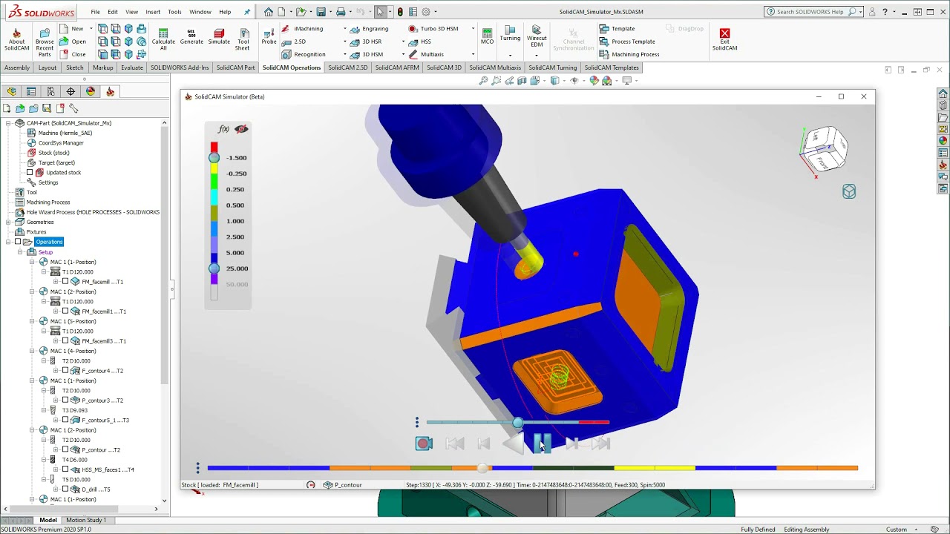Viewport: 950px width, 534px height.
Task: Jump to simulation start
Action: pos(454,444)
